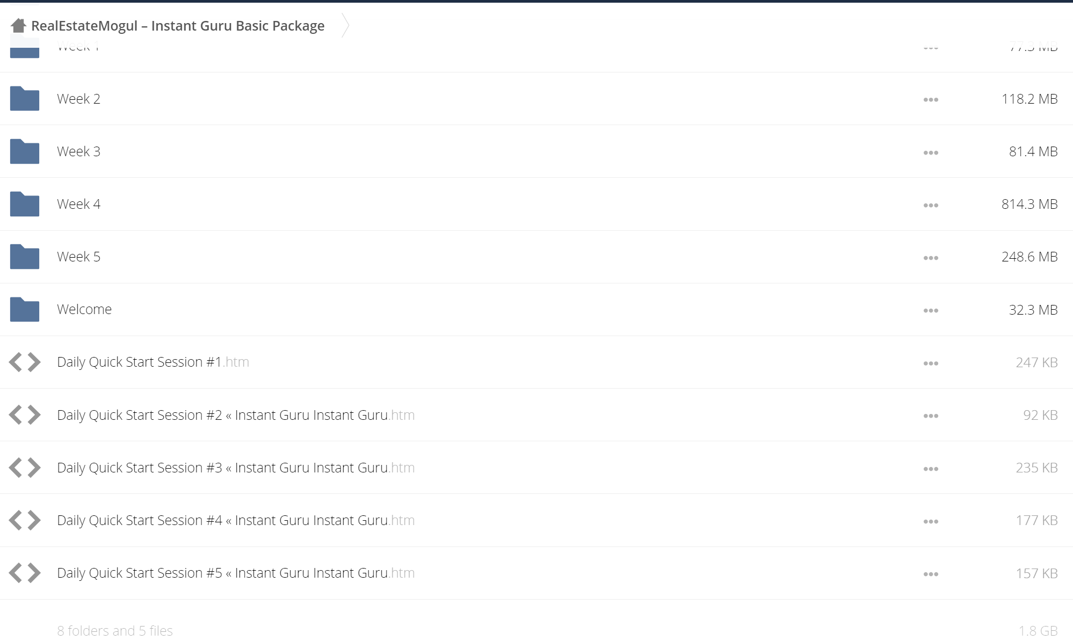This screenshot has width=1073, height=641.
Task: Open the Week 5 folder icon
Action: click(x=25, y=256)
